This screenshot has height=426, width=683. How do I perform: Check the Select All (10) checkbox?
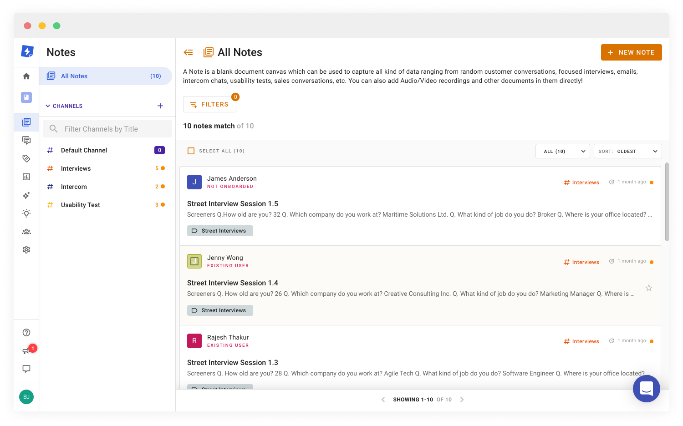191,151
